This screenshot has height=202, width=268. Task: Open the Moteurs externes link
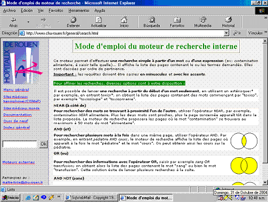coord(19,162)
